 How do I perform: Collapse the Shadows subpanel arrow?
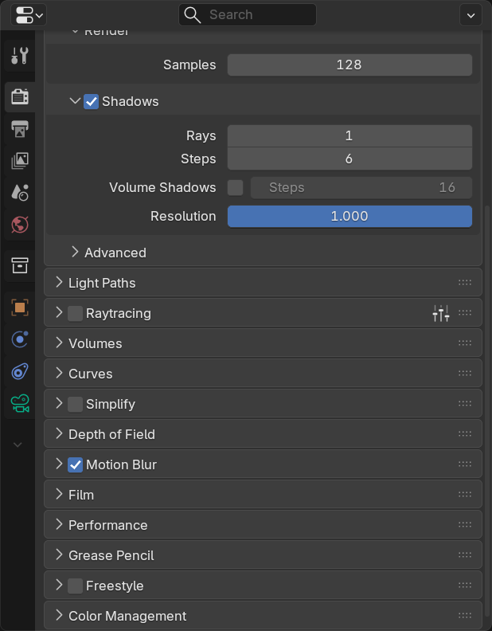[x=75, y=101]
